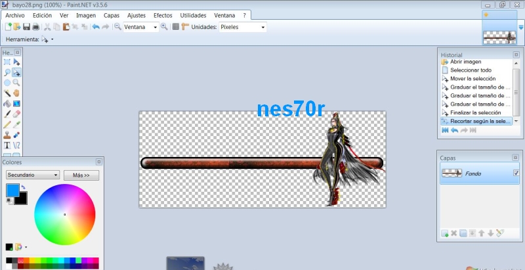Select the Recolor tool
This screenshot has height=270, width=525.
pos(16,135)
